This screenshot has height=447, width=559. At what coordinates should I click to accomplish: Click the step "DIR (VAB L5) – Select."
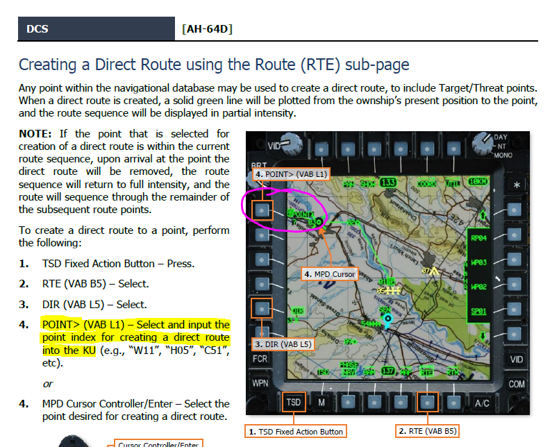click(x=94, y=305)
